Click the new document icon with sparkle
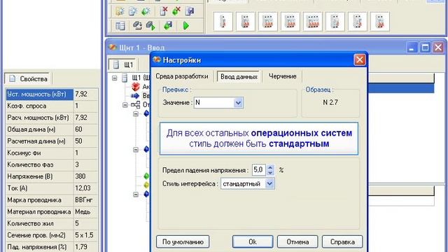The image size is (448, 252). tap(133, 11)
